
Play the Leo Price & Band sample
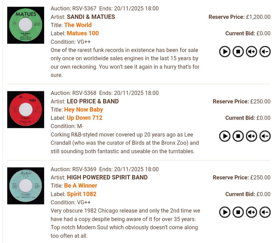225,136
